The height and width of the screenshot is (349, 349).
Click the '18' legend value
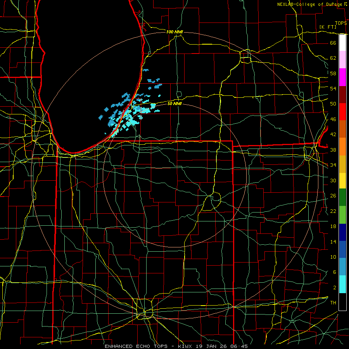point(333,226)
